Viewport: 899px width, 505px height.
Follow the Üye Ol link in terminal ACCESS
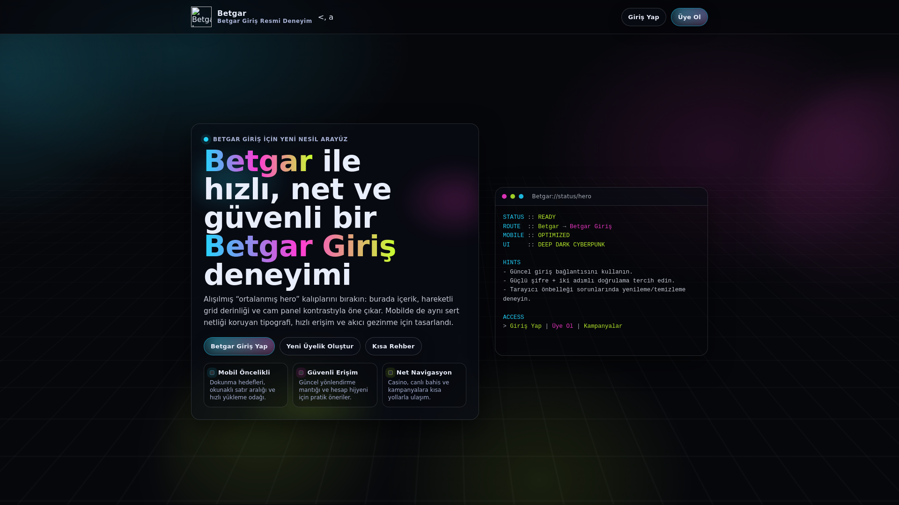(562, 326)
